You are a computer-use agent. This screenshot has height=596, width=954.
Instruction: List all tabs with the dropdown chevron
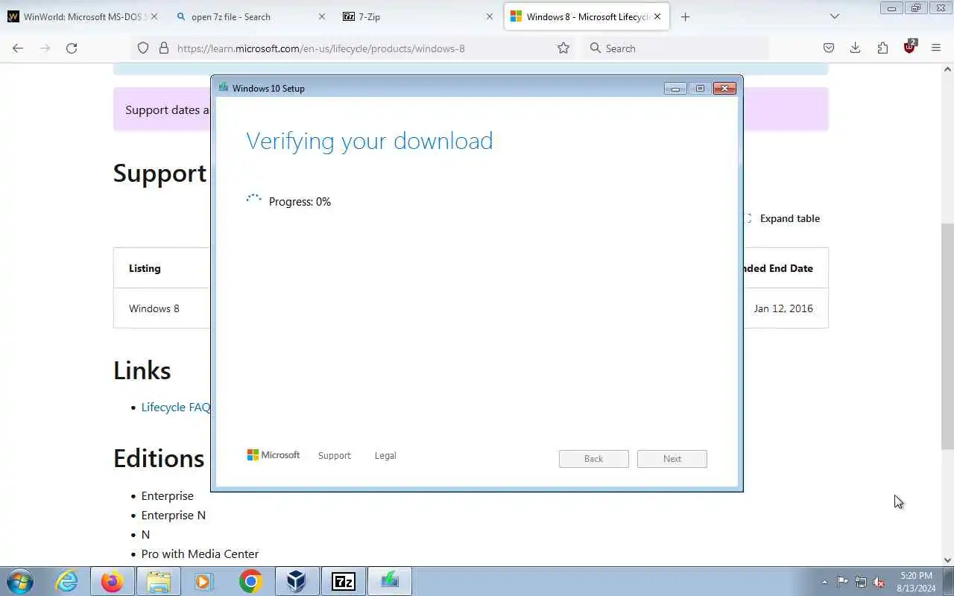[835, 16]
